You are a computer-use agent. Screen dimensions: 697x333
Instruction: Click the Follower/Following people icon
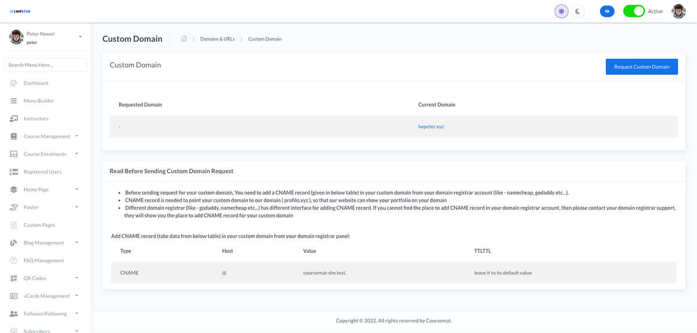[14, 314]
